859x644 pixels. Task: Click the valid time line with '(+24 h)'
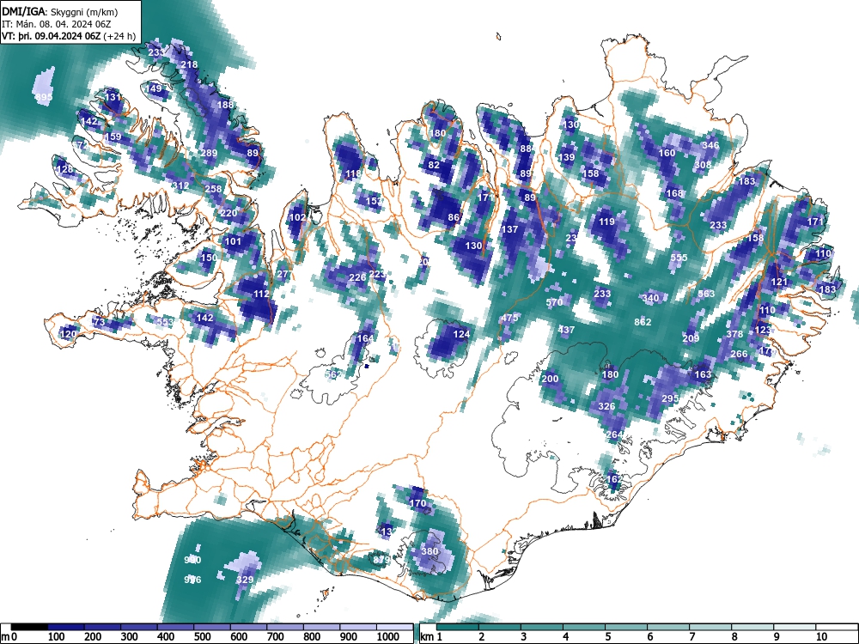click(x=69, y=36)
